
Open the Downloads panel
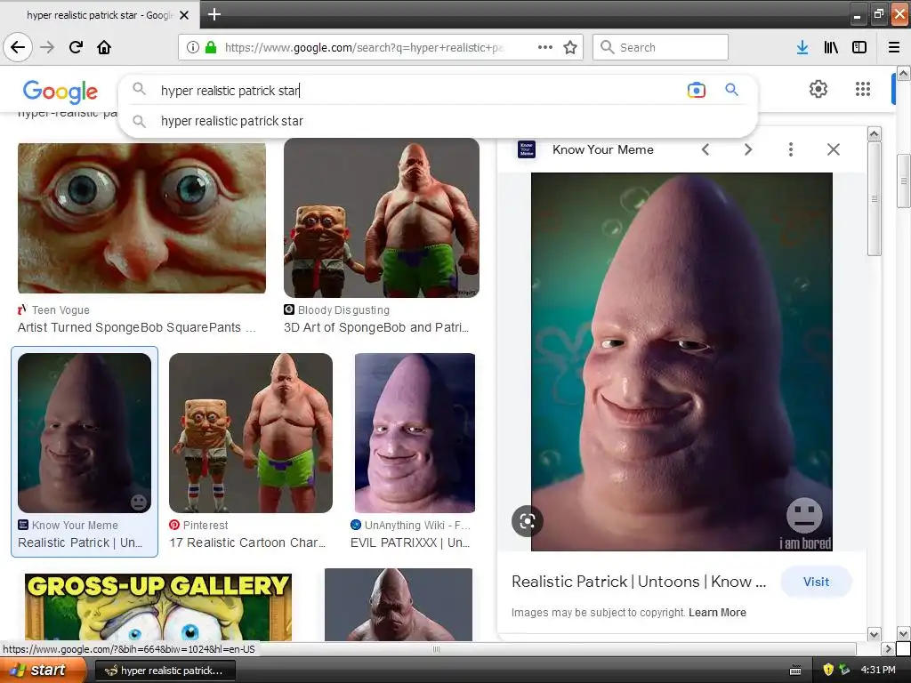click(802, 47)
